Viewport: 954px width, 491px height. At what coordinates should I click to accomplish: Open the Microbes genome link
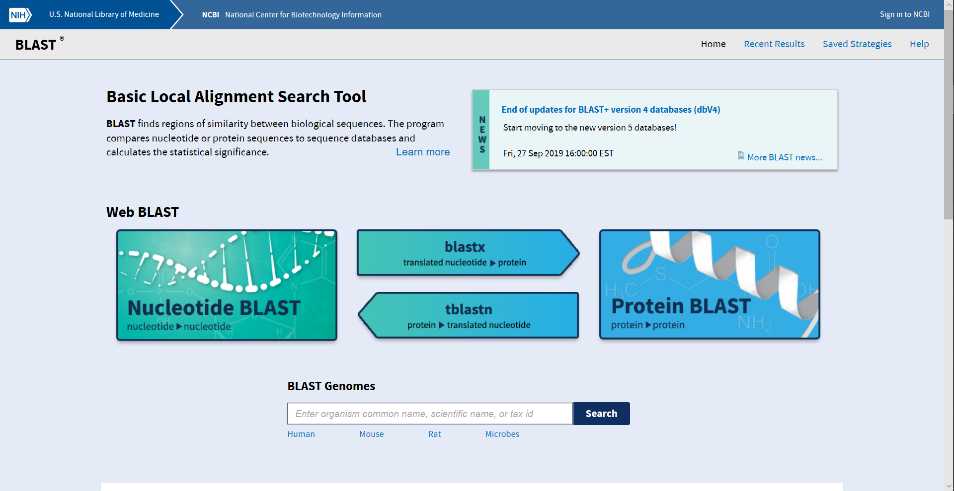pos(502,433)
